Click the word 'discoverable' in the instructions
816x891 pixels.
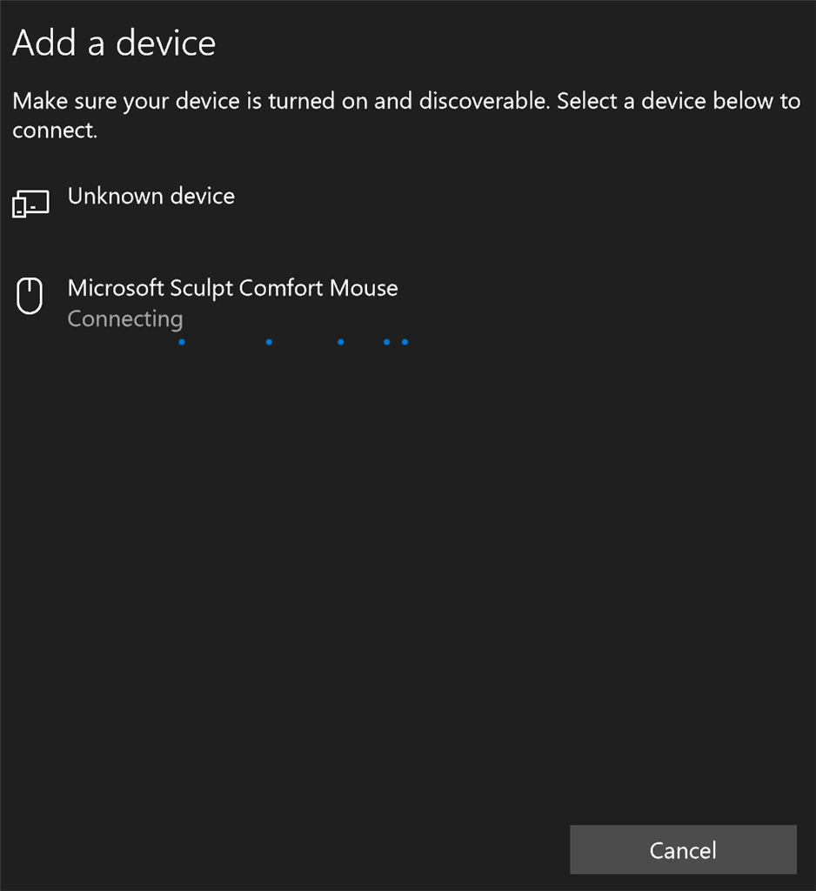point(485,101)
